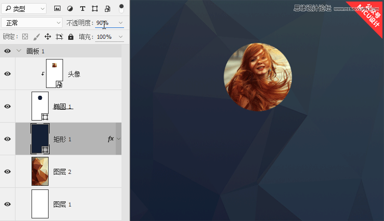Filter layers by smart object type
Image resolution: width=384 pixels, height=221 pixels.
click(x=107, y=9)
